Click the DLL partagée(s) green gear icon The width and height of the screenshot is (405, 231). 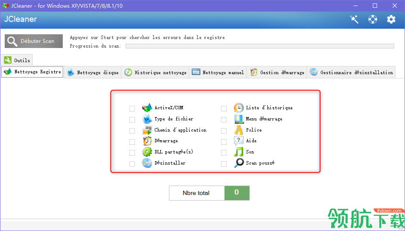pos(147,152)
